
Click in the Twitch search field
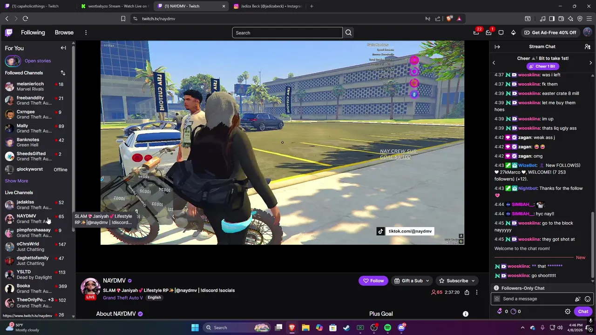click(287, 33)
